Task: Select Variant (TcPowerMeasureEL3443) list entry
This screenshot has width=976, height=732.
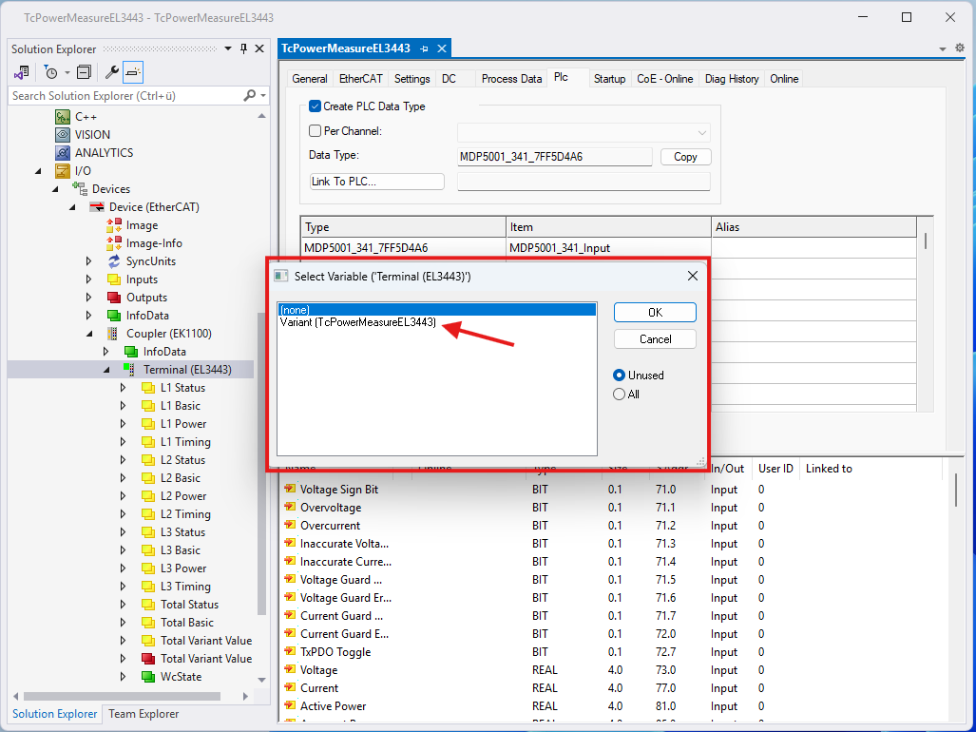Action: pos(357,323)
